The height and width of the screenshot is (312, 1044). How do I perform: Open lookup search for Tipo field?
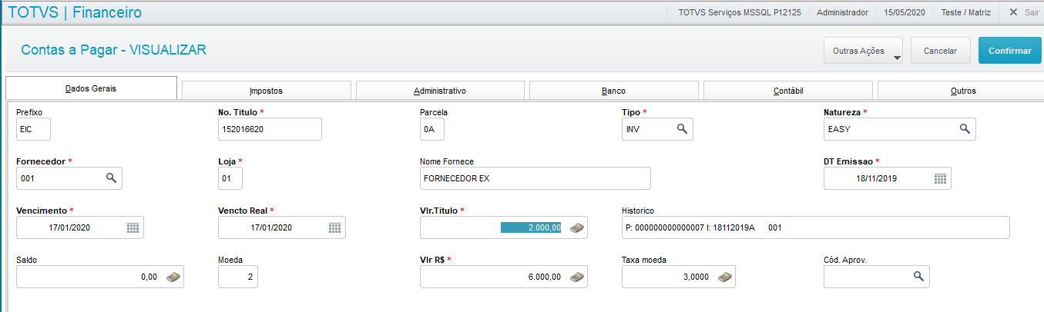[681, 129]
